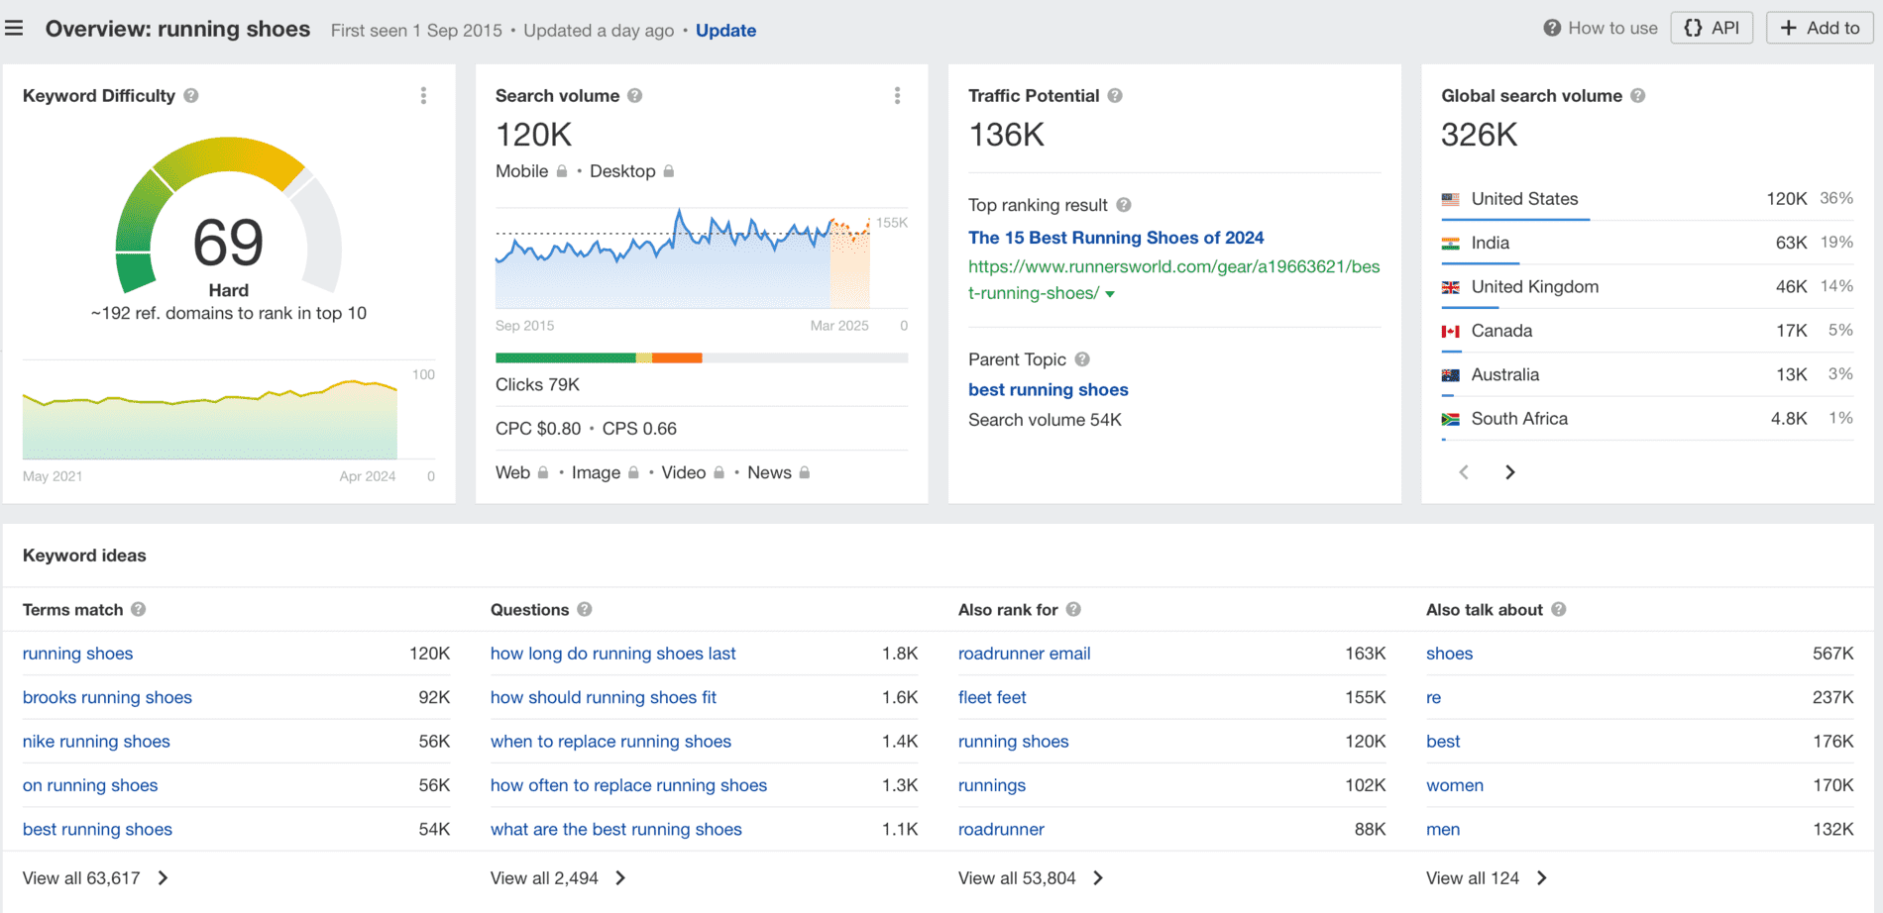Unlock the News search volume data

pyautogui.click(x=806, y=472)
